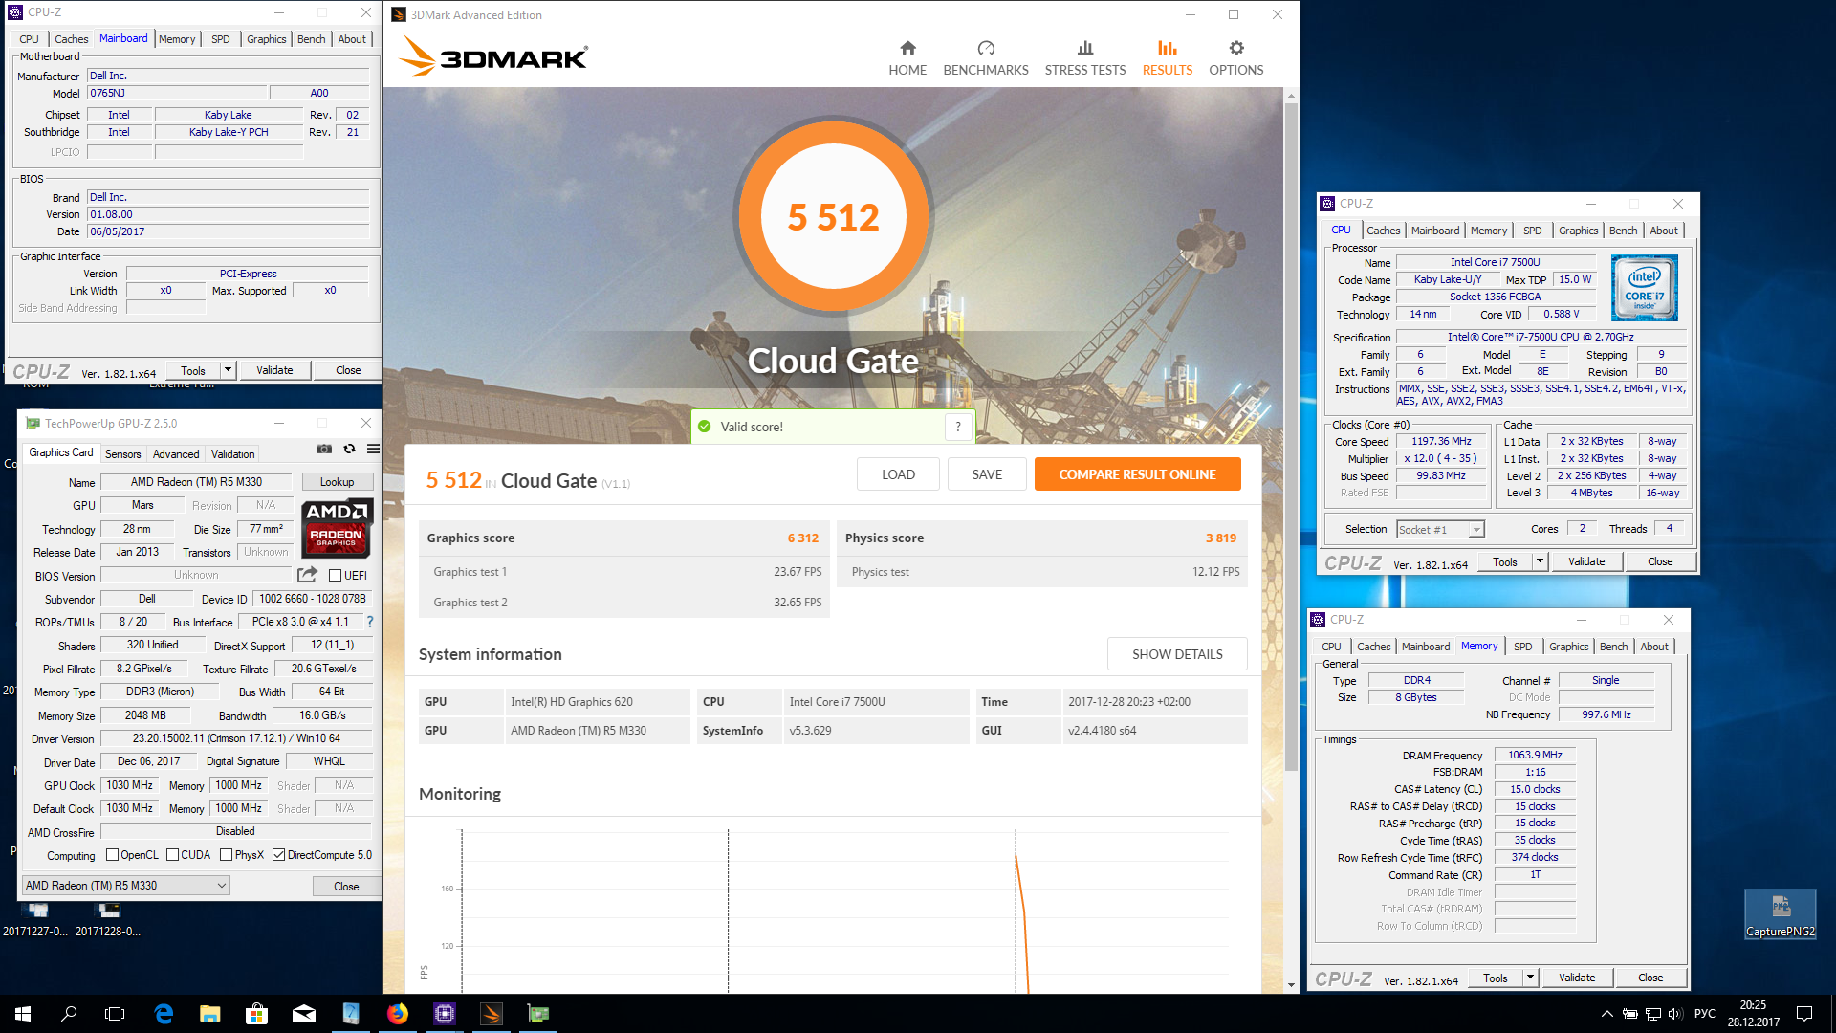Toggle DirectCompute 5.0 checkbox
This screenshot has width=1836, height=1033.
pyautogui.click(x=278, y=855)
